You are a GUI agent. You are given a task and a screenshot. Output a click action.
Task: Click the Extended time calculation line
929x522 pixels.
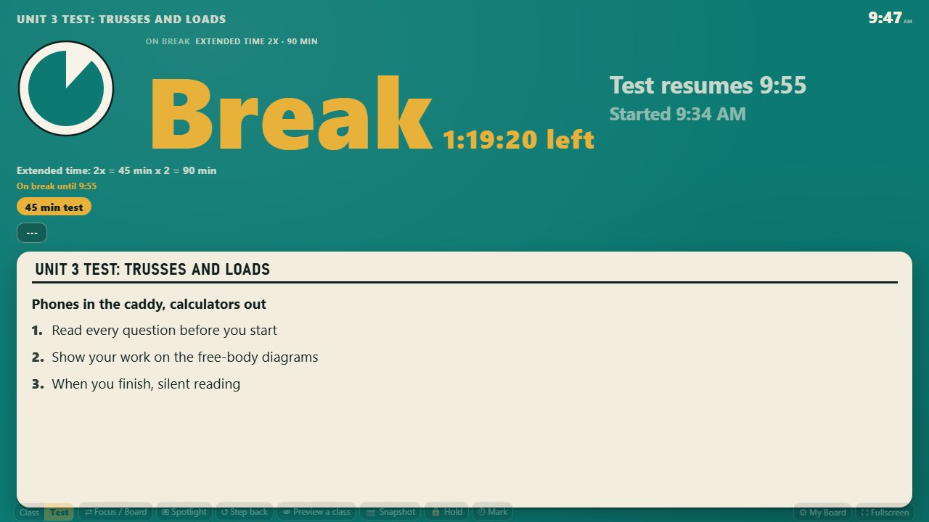117,171
